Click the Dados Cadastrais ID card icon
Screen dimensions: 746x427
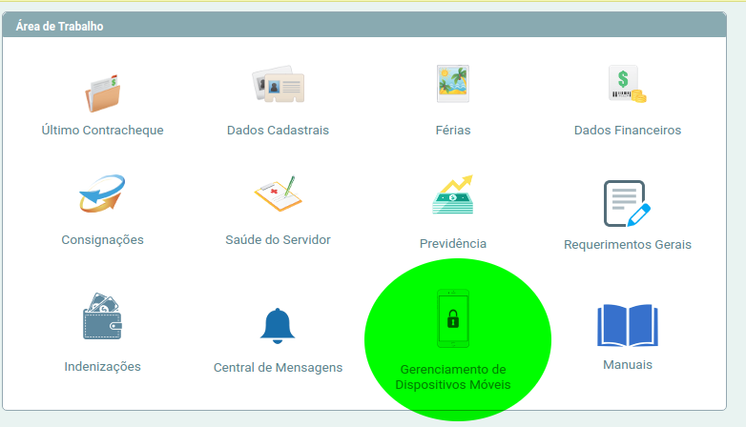click(x=279, y=84)
